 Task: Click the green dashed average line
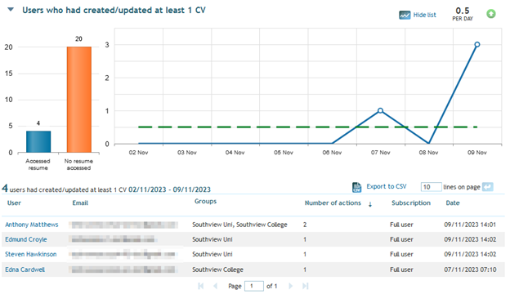307,127
